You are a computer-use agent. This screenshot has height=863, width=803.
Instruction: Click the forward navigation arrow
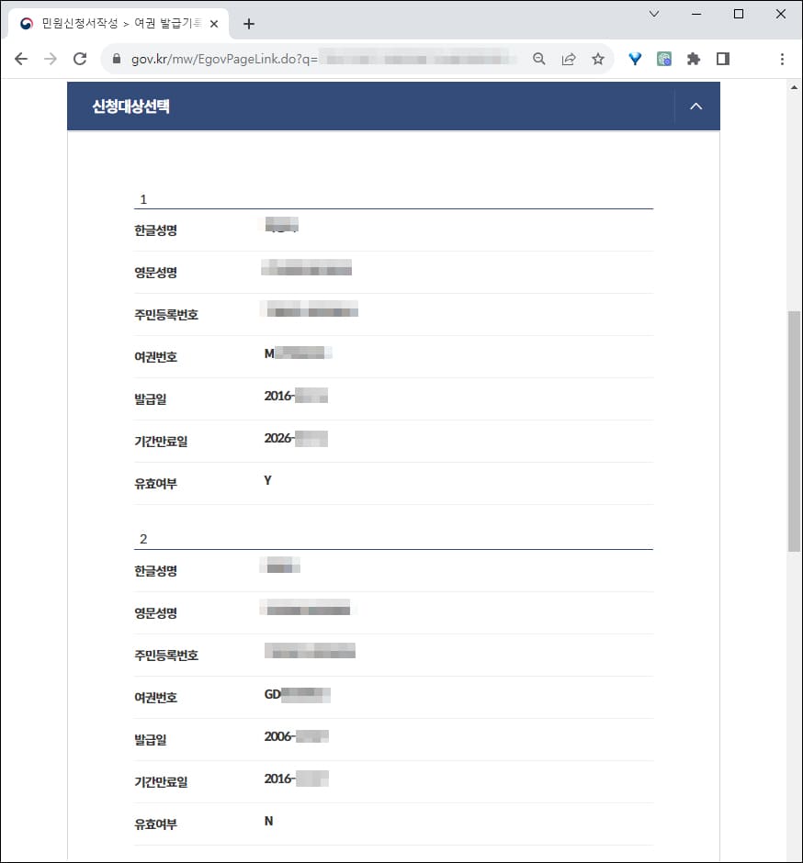tap(50, 58)
